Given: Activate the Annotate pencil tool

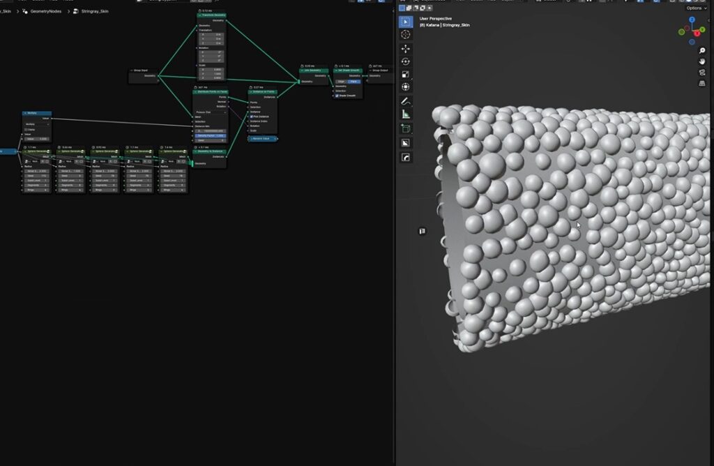Looking at the screenshot, I should coord(406,101).
